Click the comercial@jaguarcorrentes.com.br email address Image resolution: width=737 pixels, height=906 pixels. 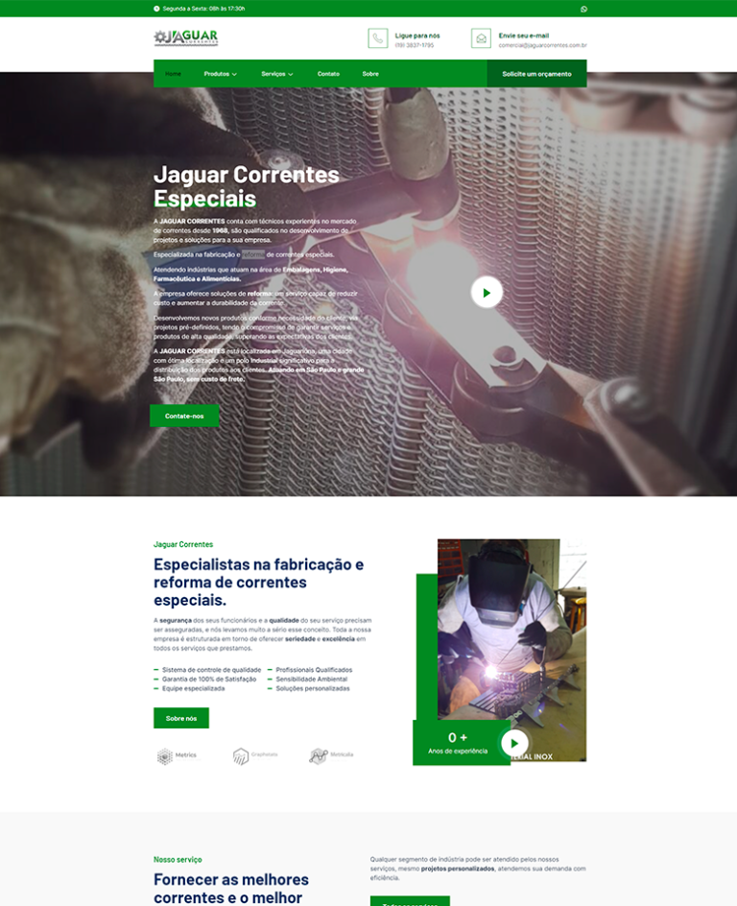pos(542,45)
